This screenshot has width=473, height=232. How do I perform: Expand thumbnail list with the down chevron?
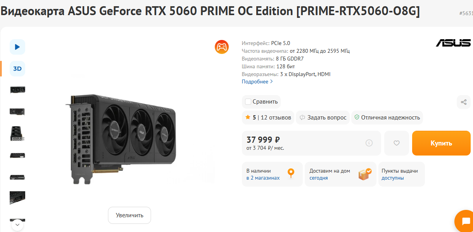click(17, 224)
